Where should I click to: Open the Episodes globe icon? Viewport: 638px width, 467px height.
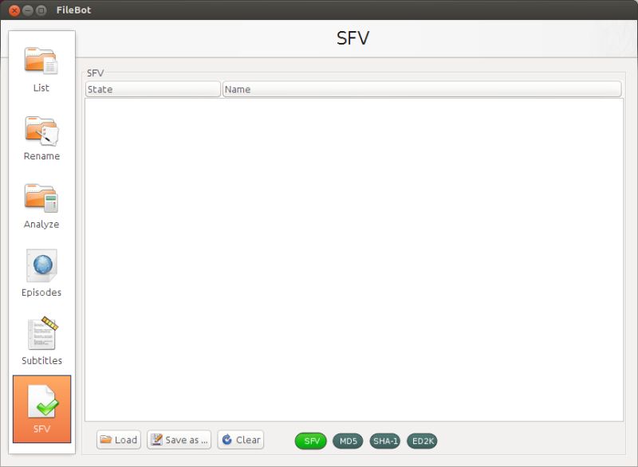(x=41, y=264)
